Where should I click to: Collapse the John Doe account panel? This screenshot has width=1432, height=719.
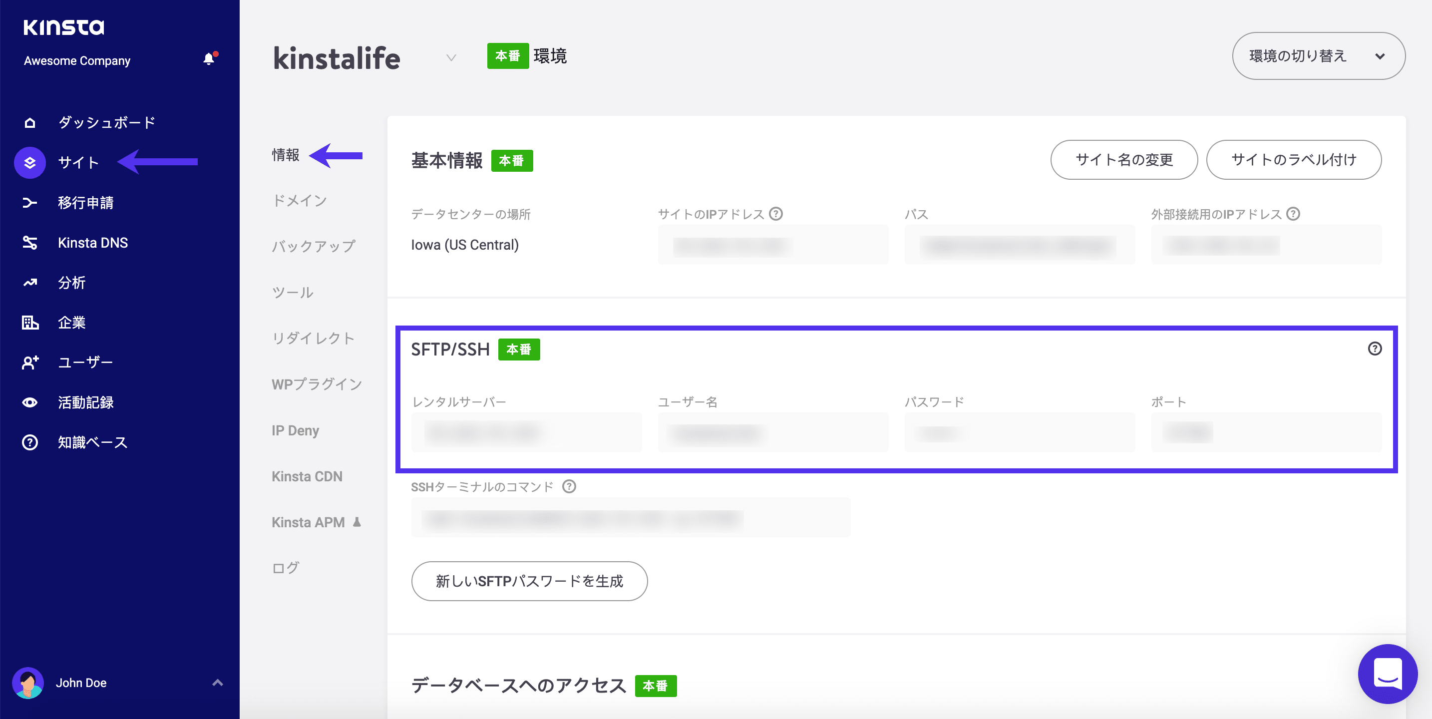coord(217,683)
